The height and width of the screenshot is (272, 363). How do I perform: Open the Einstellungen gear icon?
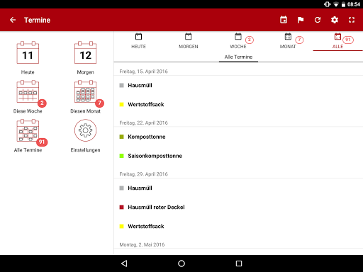[85, 130]
